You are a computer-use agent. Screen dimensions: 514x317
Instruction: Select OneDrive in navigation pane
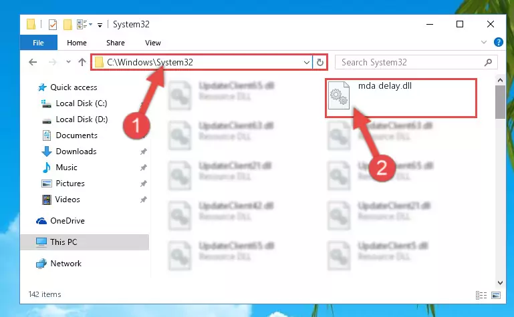tap(68, 221)
